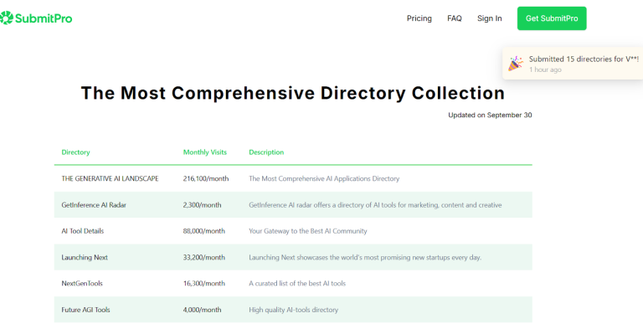Click the 'Your Gateway to the Best AI Community' text
Screen dimensions: 643x329
(x=308, y=231)
